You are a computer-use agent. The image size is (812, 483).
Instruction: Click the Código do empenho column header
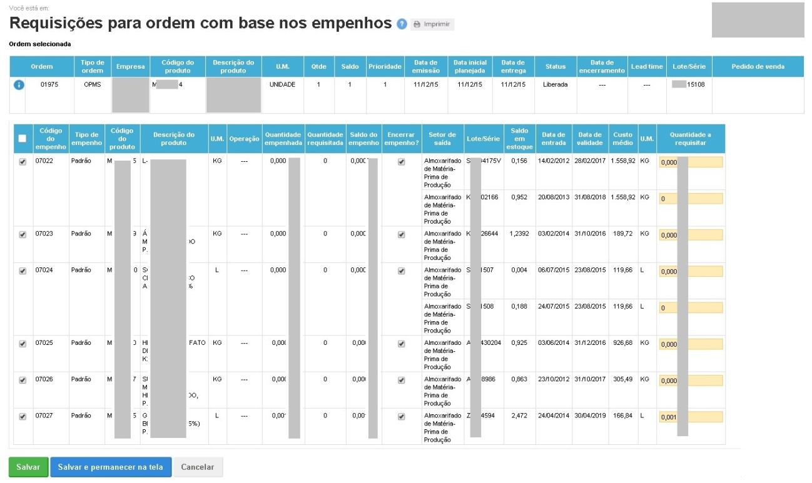(x=51, y=139)
